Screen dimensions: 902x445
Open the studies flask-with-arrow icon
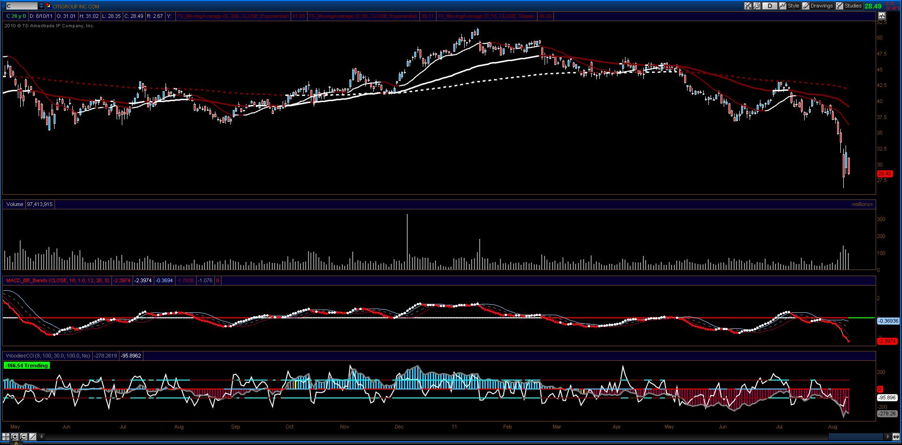748,6
